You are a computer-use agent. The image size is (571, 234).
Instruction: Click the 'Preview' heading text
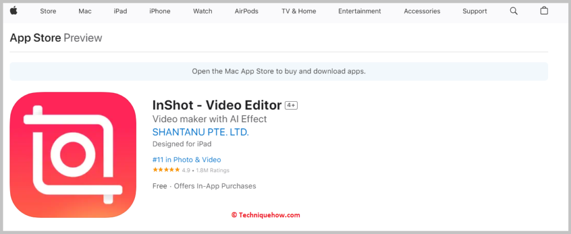point(83,38)
